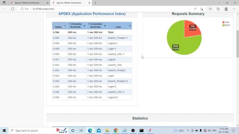
Task: Click the address bar URL field
Action: coord(44,9)
